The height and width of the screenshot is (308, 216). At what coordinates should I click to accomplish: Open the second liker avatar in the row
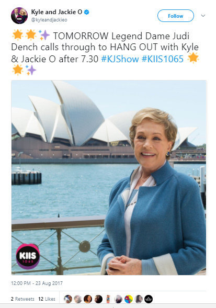(x=78, y=299)
